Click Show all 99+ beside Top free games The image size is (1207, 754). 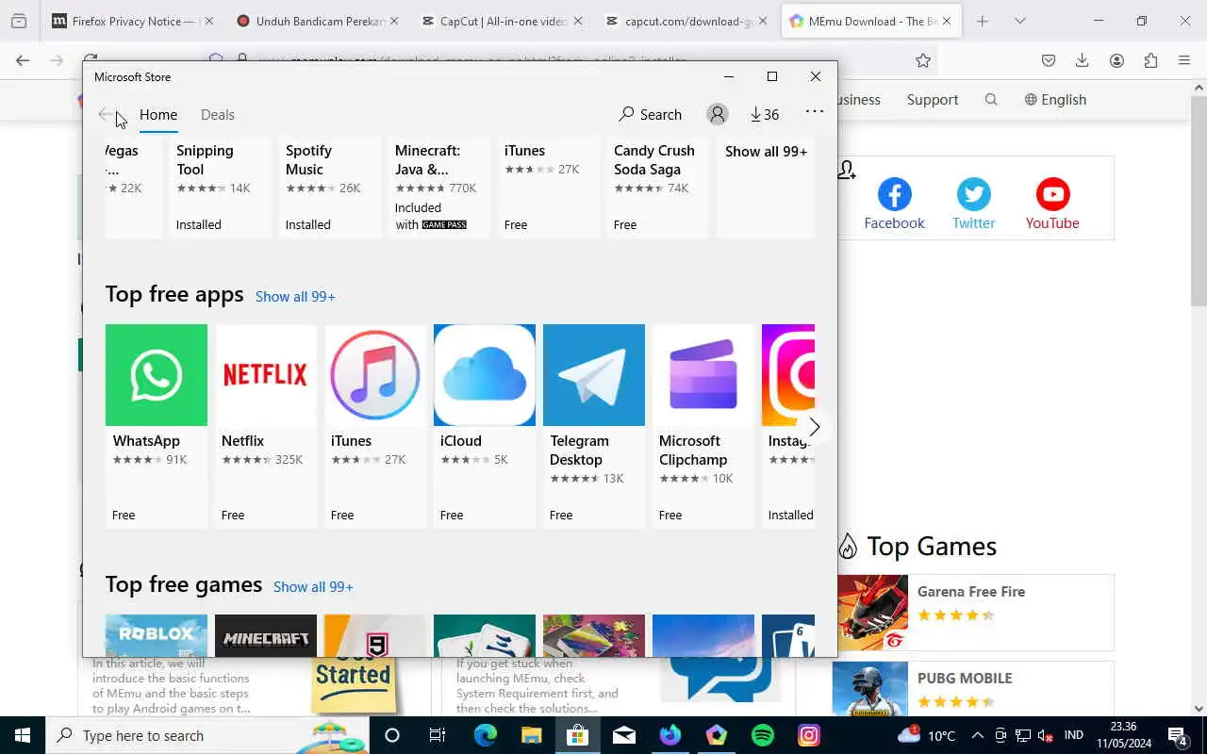[313, 586]
